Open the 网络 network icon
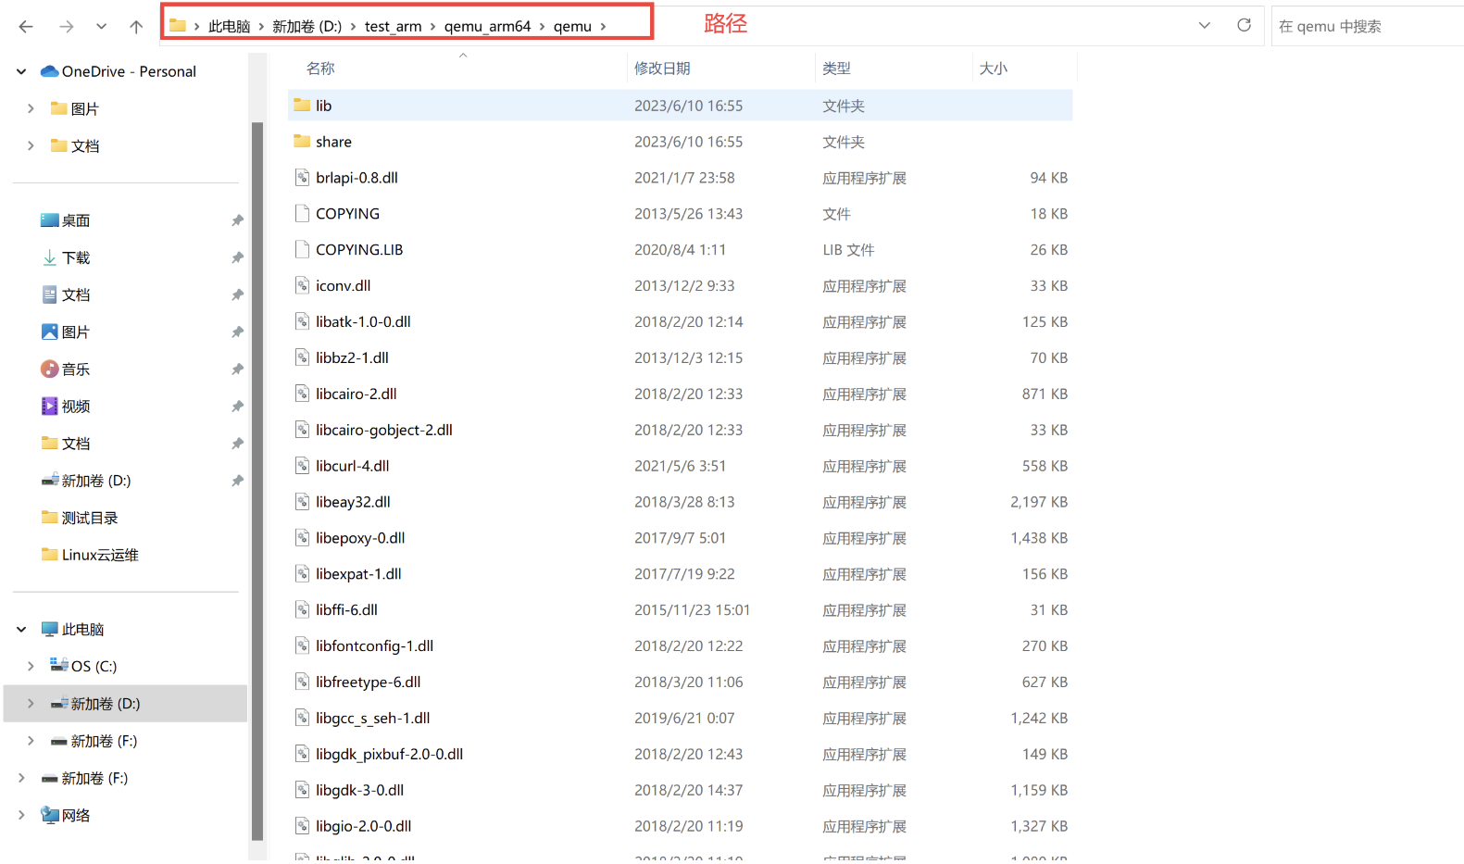Image resolution: width=1464 pixels, height=864 pixels. click(50, 815)
